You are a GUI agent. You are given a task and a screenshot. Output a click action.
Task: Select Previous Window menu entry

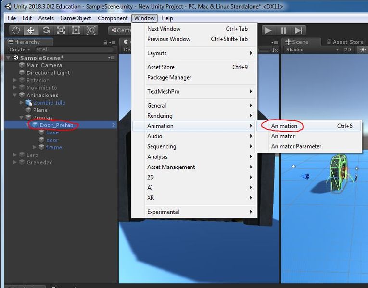[x=194, y=39]
